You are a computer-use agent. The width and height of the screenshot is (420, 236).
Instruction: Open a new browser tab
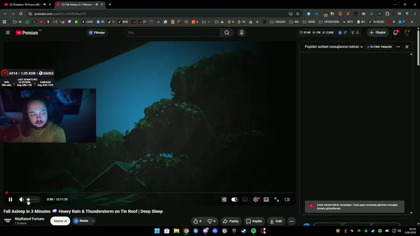[x=110, y=5]
